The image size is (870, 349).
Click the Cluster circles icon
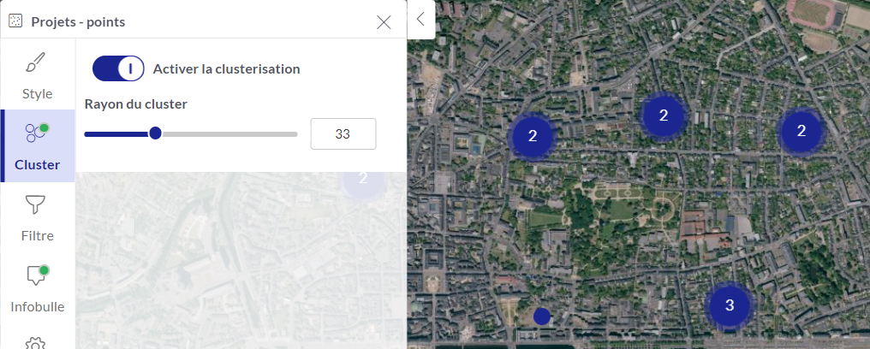pyautogui.click(x=37, y=133)
